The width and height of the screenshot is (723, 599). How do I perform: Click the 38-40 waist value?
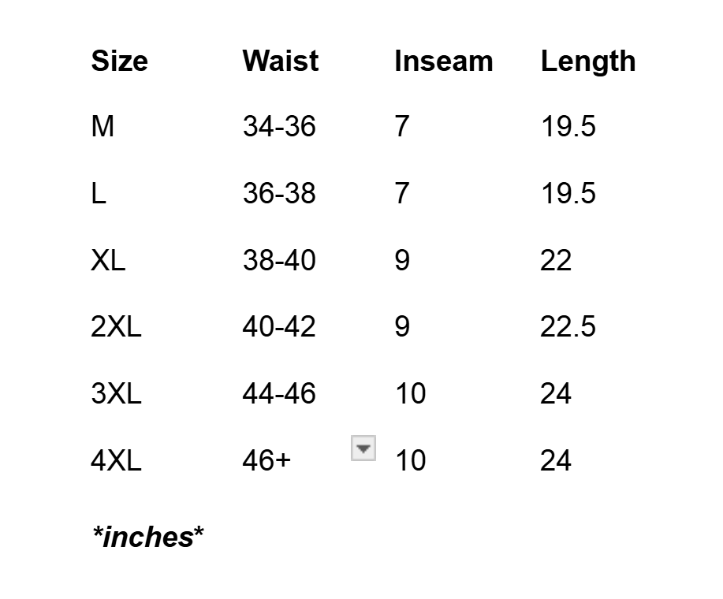(279, 260)
